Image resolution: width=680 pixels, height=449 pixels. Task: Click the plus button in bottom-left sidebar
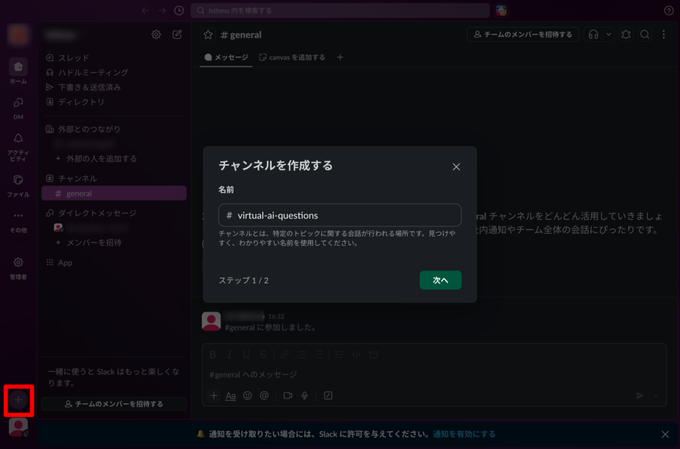click(19, 400)
